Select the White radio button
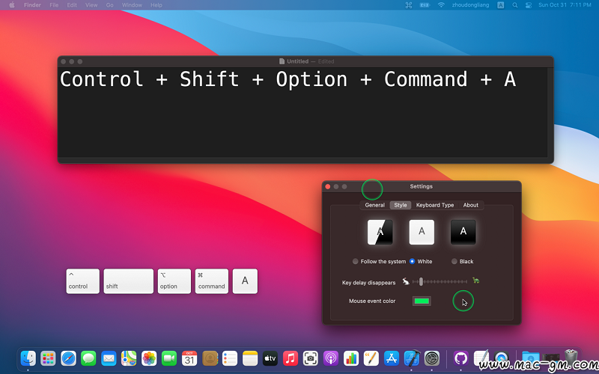Image resolution: width=599 pixels, height=374 pixels. (413, 261)
